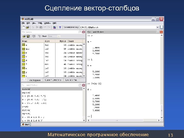Image resolution: width=184 pixels, height=138 pixels.
Task: Close the Workspace panel
Action: [84, 32]
